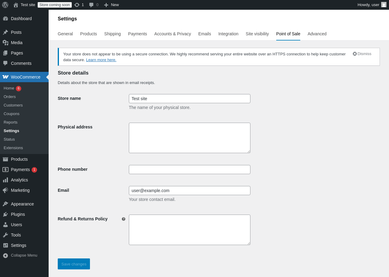Switch to the Payments settings tab

138,34
